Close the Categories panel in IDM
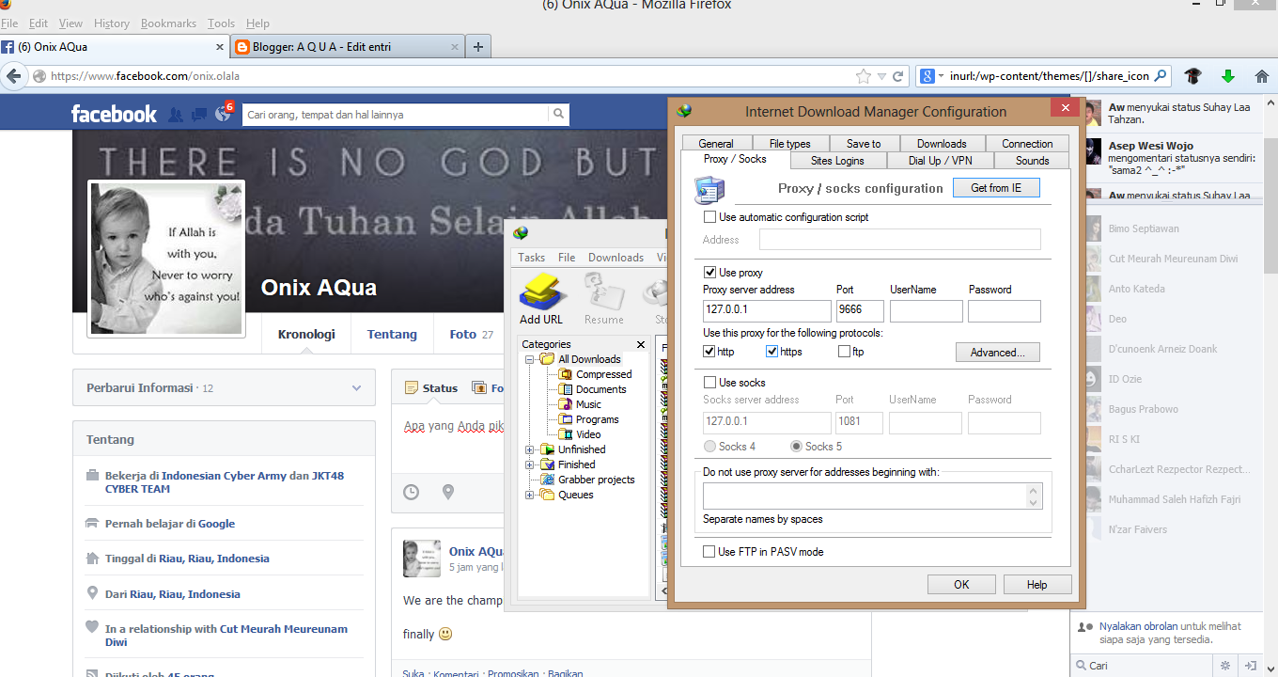The image size is (1278, 677). (x=641, y=344)
